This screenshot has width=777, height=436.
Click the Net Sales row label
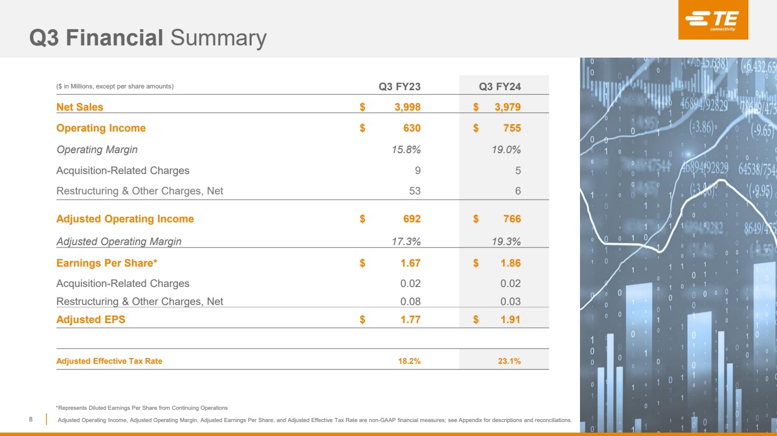pos(80,107)
